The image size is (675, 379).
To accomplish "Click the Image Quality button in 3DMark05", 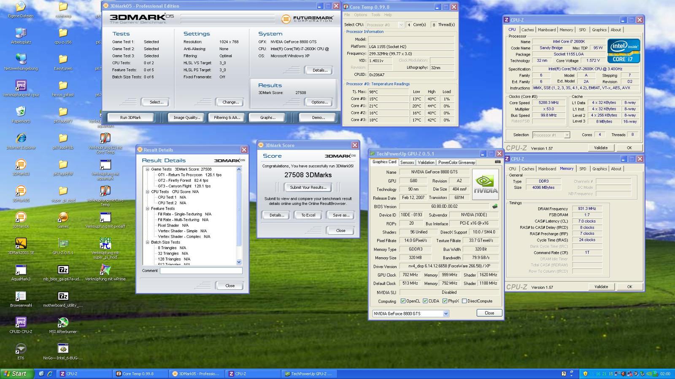I will [x=186, y=118].
